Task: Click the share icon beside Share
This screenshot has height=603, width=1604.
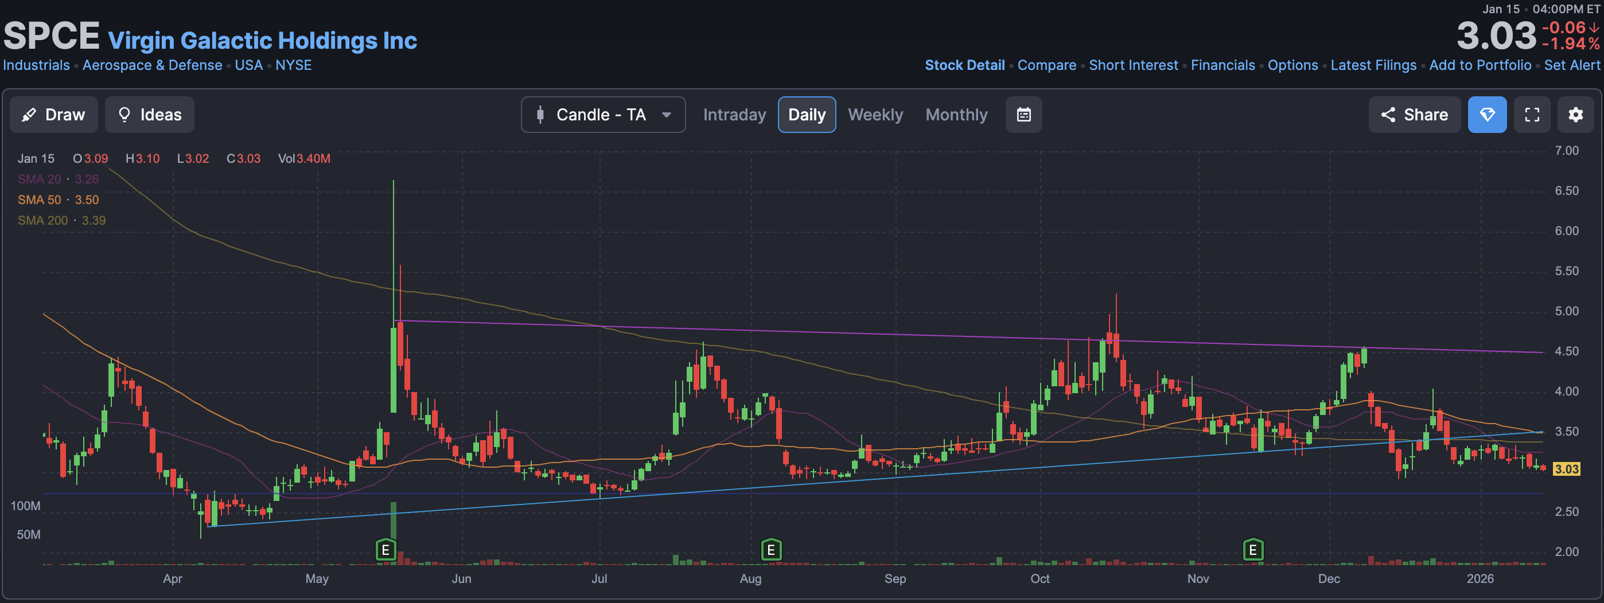Action: (x=1388, y=115)
